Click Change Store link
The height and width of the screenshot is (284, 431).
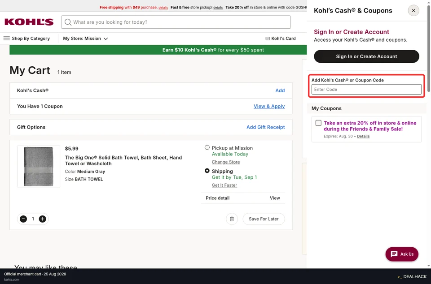226,162
